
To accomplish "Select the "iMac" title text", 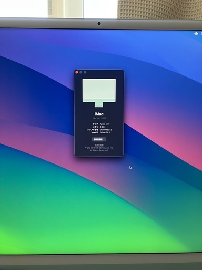I will [99, 114].
